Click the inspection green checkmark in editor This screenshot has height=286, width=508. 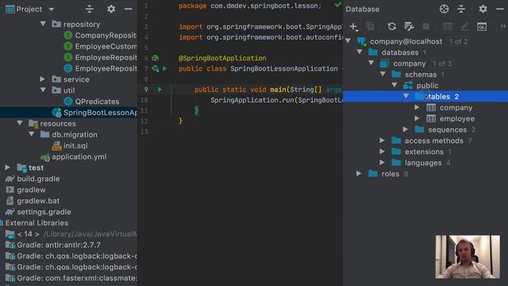[338, 5]
